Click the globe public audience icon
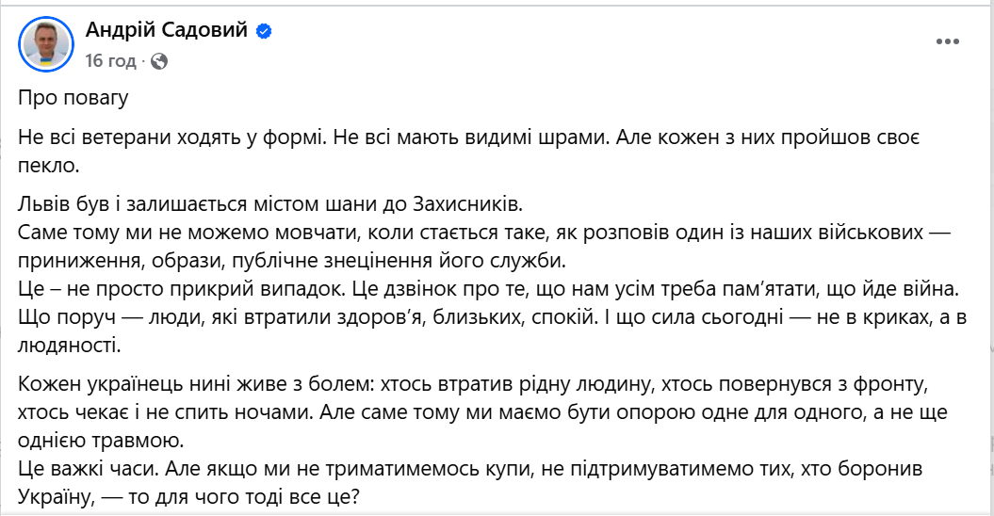The image size is (994, 516). 159,61
